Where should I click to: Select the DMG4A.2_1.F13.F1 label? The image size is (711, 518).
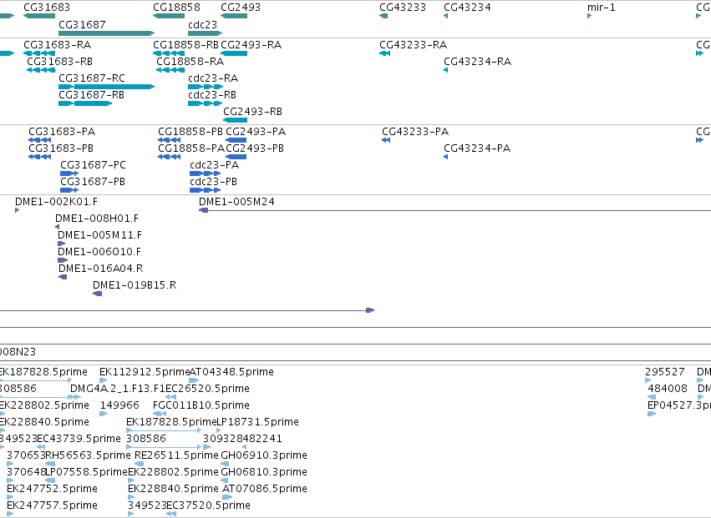coord(118,389)
